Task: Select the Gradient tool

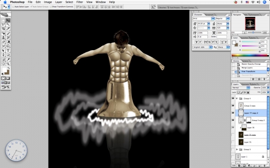Action: (8, 42)
